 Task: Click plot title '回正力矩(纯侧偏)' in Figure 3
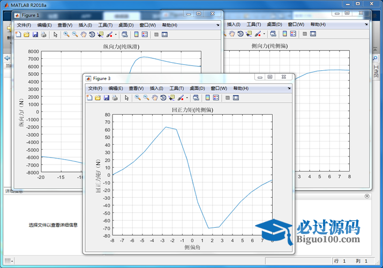coord(192,110)
